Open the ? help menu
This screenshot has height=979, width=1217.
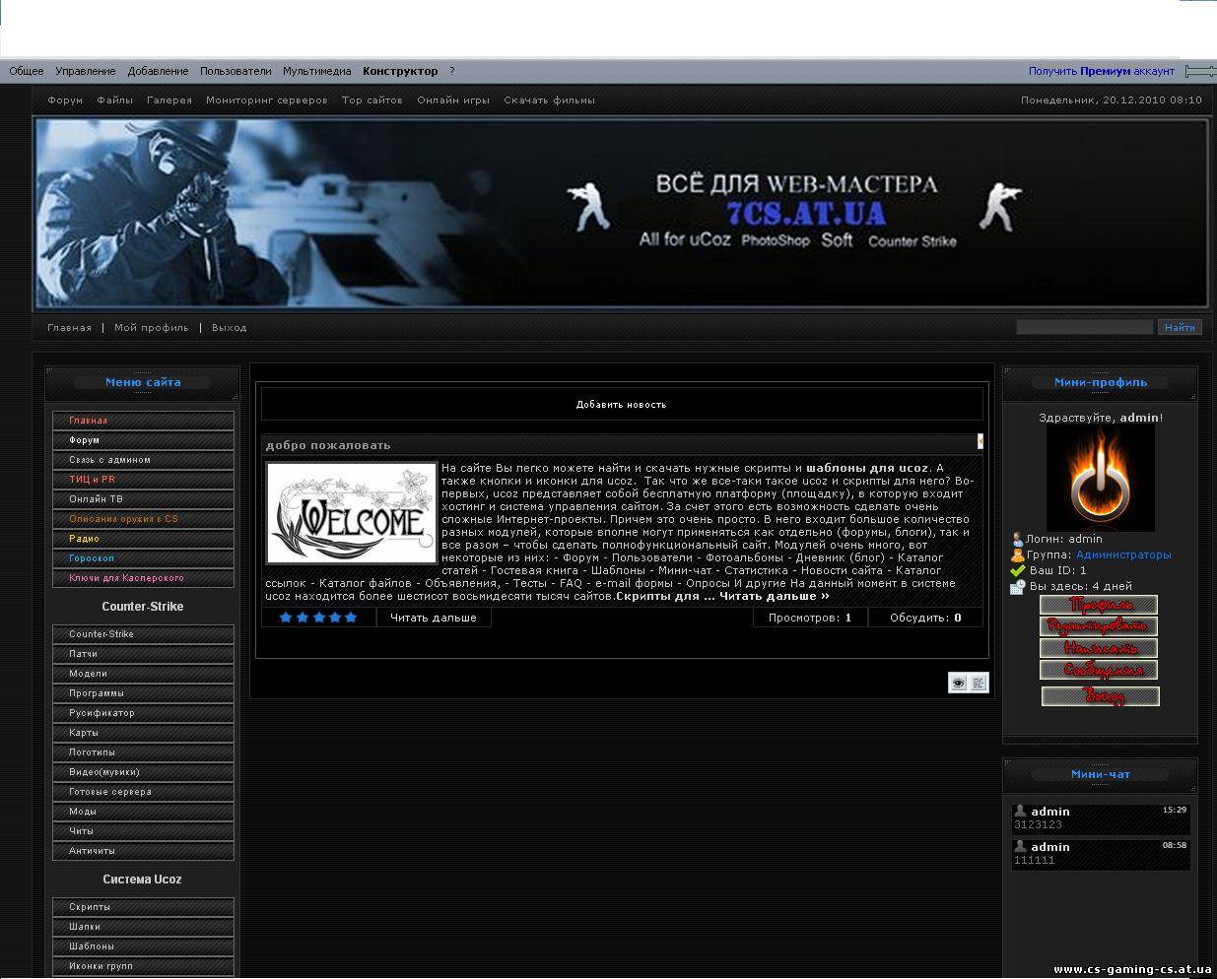(x=452, y=71)
